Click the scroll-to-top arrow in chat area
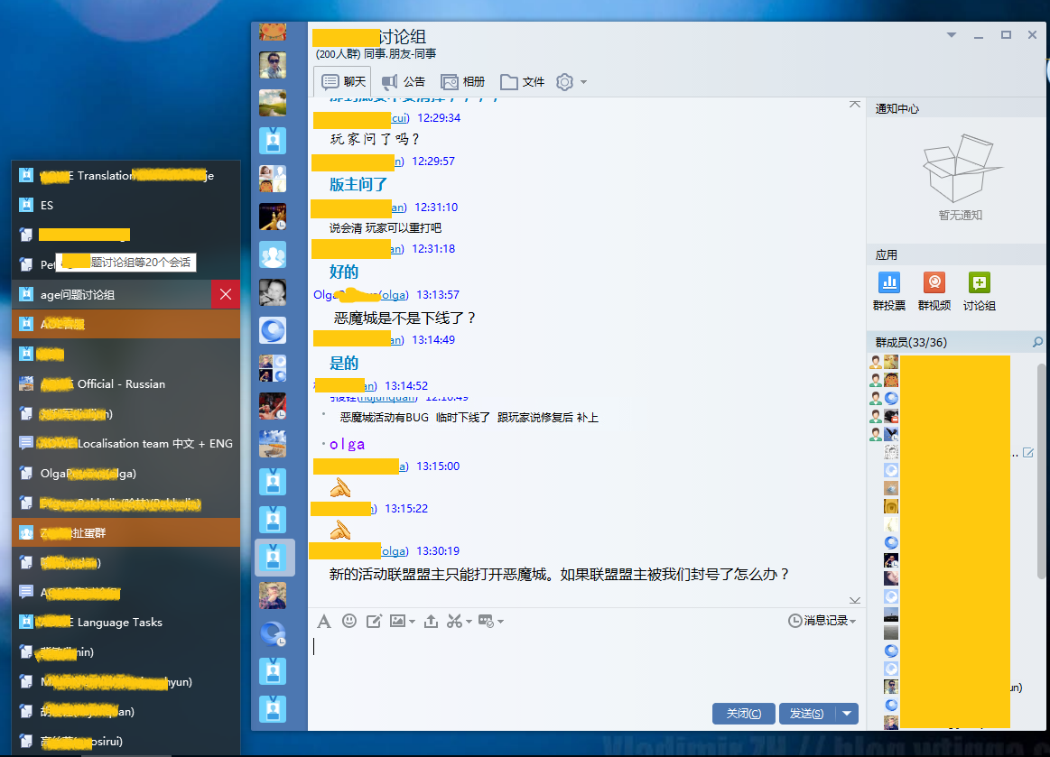 tap(855, 105)
